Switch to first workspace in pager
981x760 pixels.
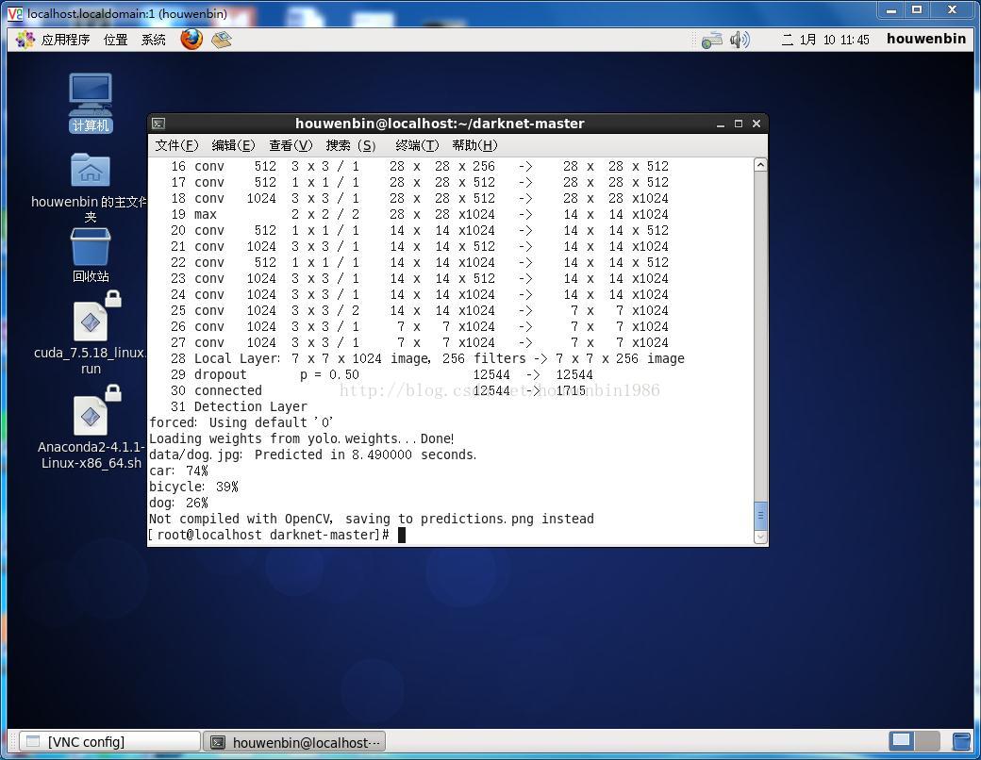click(902, 741)
